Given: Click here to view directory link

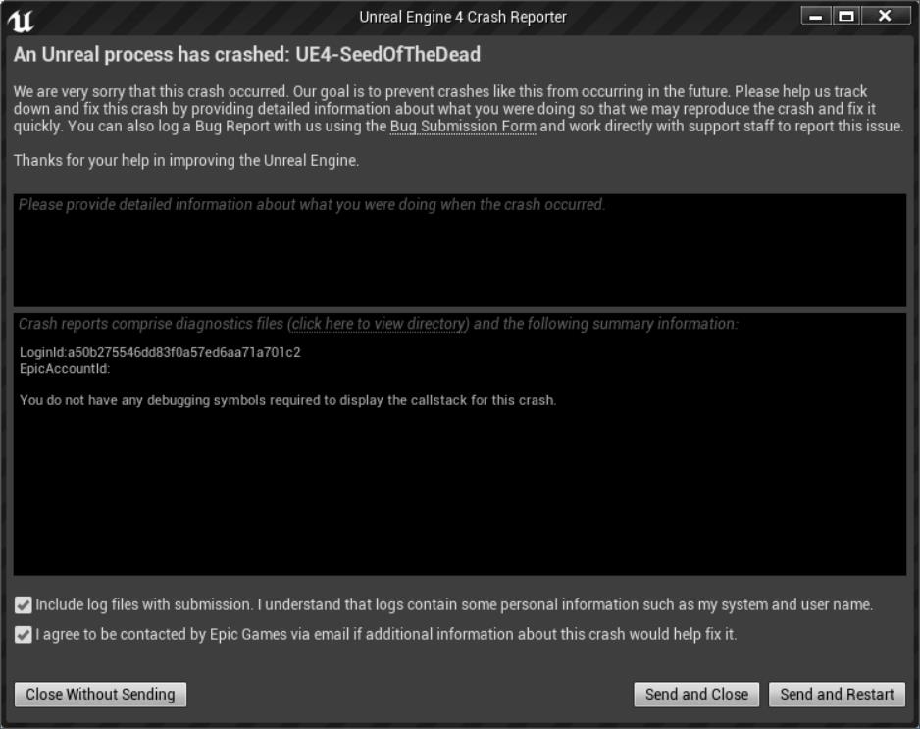Looking at the screenshot, I should [381, 324].
